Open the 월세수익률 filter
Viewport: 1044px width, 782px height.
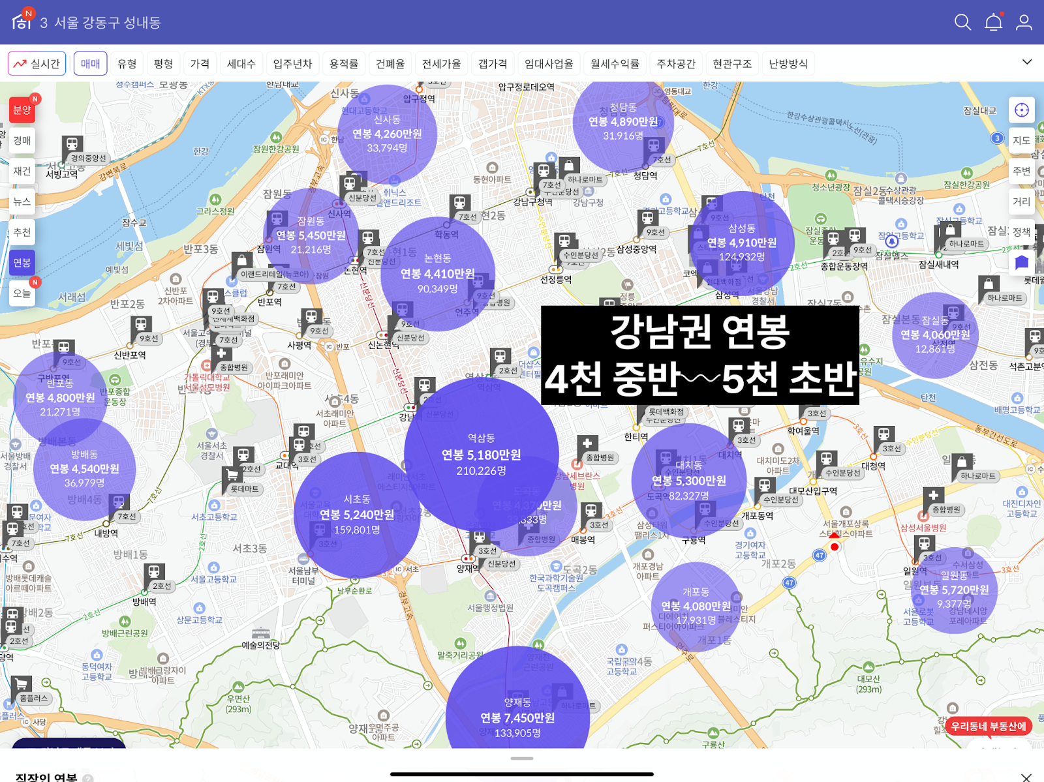[x=615, y=63]
